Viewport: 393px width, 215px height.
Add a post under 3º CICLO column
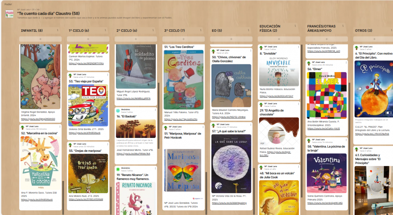(183, 39)
